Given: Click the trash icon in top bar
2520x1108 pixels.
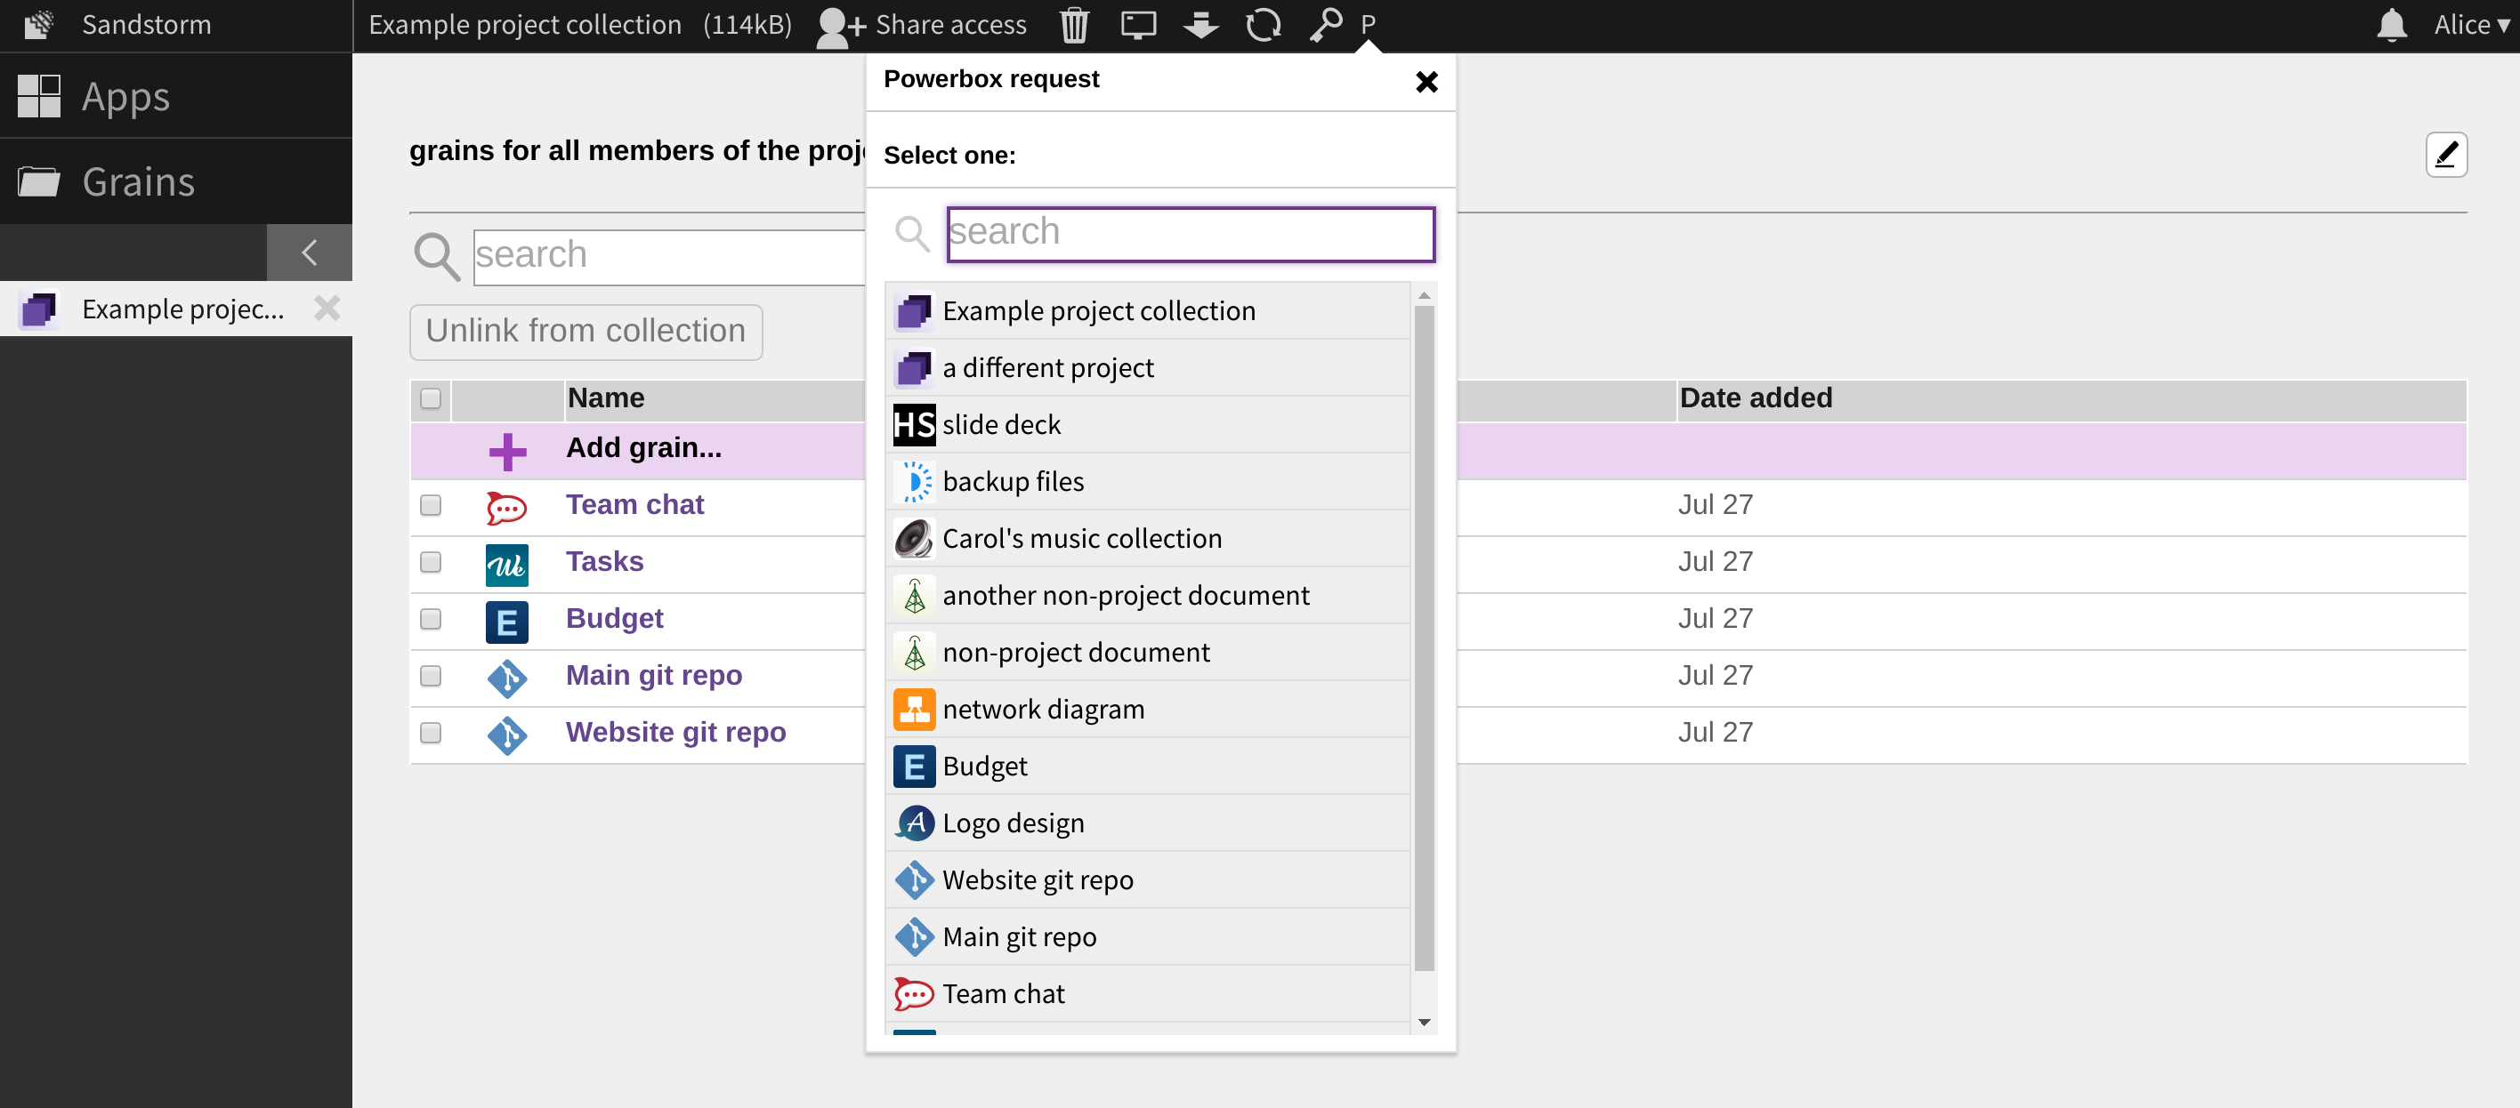Looking at the screenshot, I should click(1073, 24).
